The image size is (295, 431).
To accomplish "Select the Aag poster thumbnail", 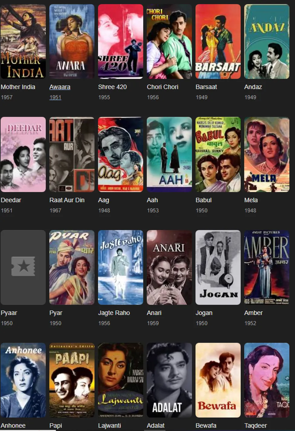I will (x=120, y=154).
